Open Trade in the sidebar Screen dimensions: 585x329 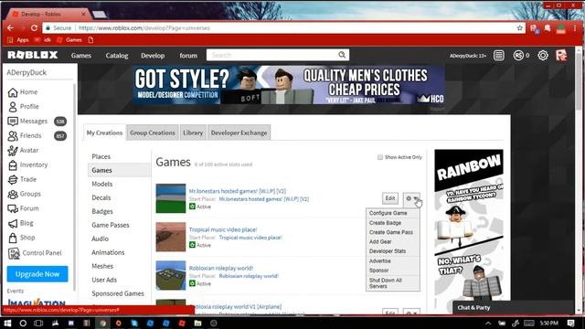click(22, 179)
